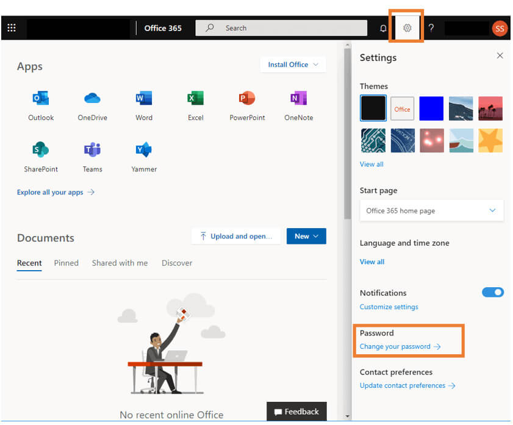The height and width of the screenshot is (425, 513).
Task: Click the Upload and open button
Action: point(236,236)
